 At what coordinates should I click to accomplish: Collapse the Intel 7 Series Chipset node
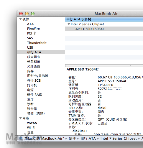point(69,24)
